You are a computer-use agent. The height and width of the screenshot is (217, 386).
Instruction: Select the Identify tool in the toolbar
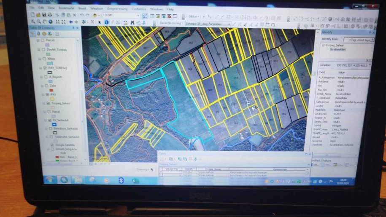106,22
